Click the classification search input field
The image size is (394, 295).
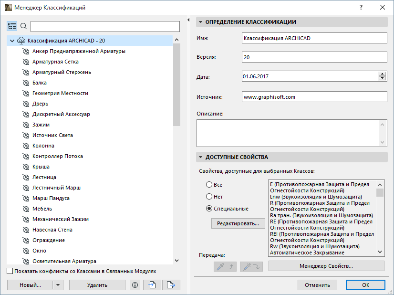(105, 26)
